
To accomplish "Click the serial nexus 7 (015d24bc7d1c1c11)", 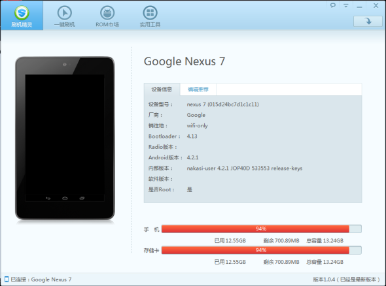I will point(223,104).
